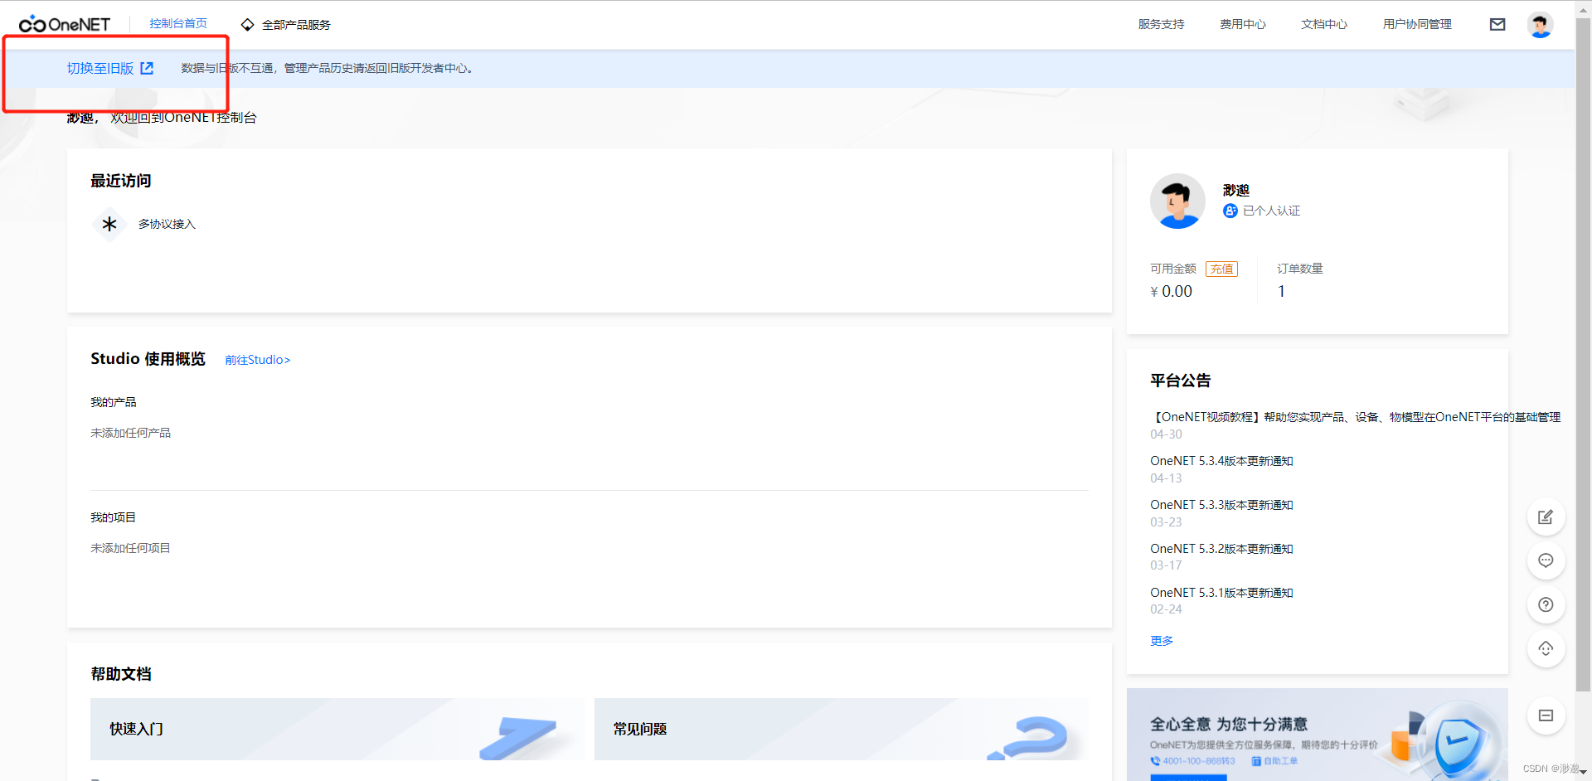Click the external link icon beside 切换至旧版
This screenshot has width=1592, height=781.
[x=147, y=68]
